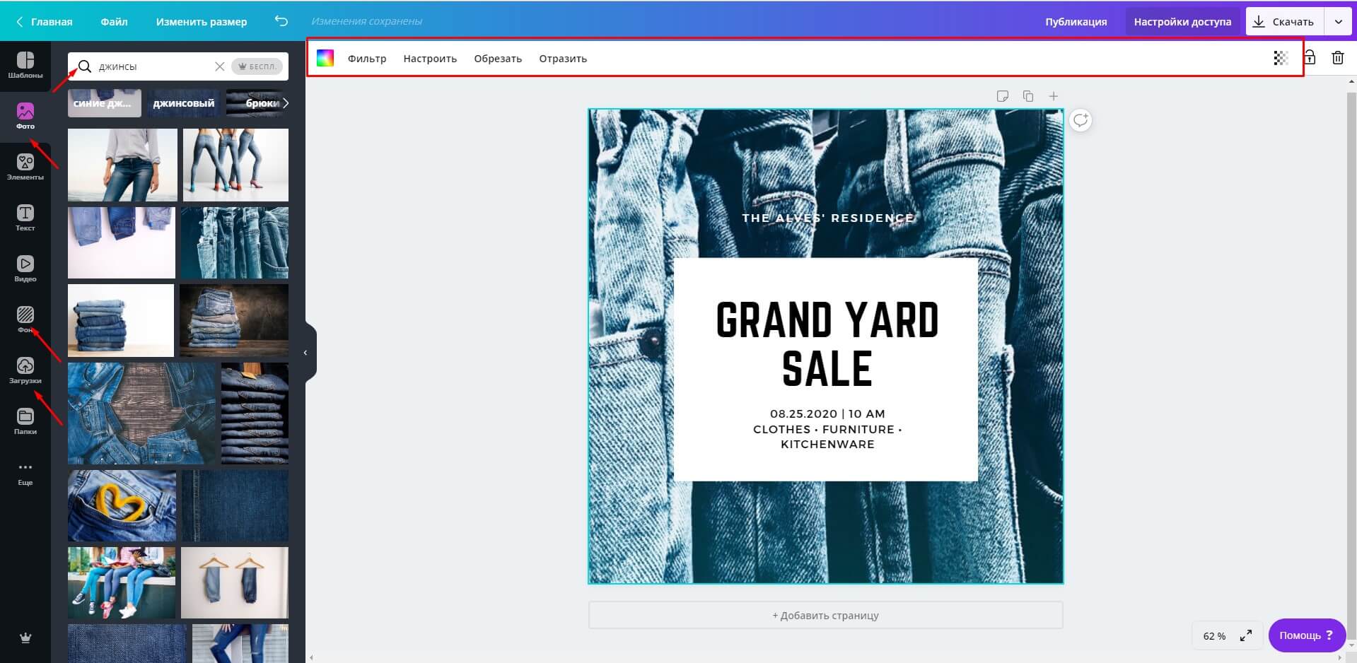
Task: Clear the search field with X
Action: click(220, 66)
